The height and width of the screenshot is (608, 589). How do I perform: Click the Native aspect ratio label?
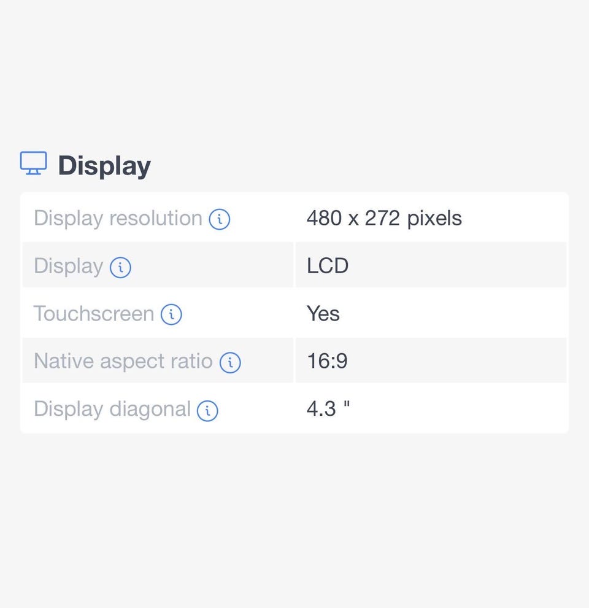coord(123,361)
